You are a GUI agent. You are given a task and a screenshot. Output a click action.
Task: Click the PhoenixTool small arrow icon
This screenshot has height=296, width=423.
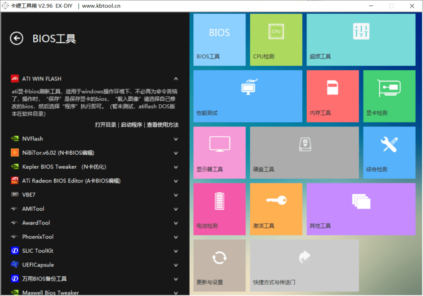click(x=14, y=237)
